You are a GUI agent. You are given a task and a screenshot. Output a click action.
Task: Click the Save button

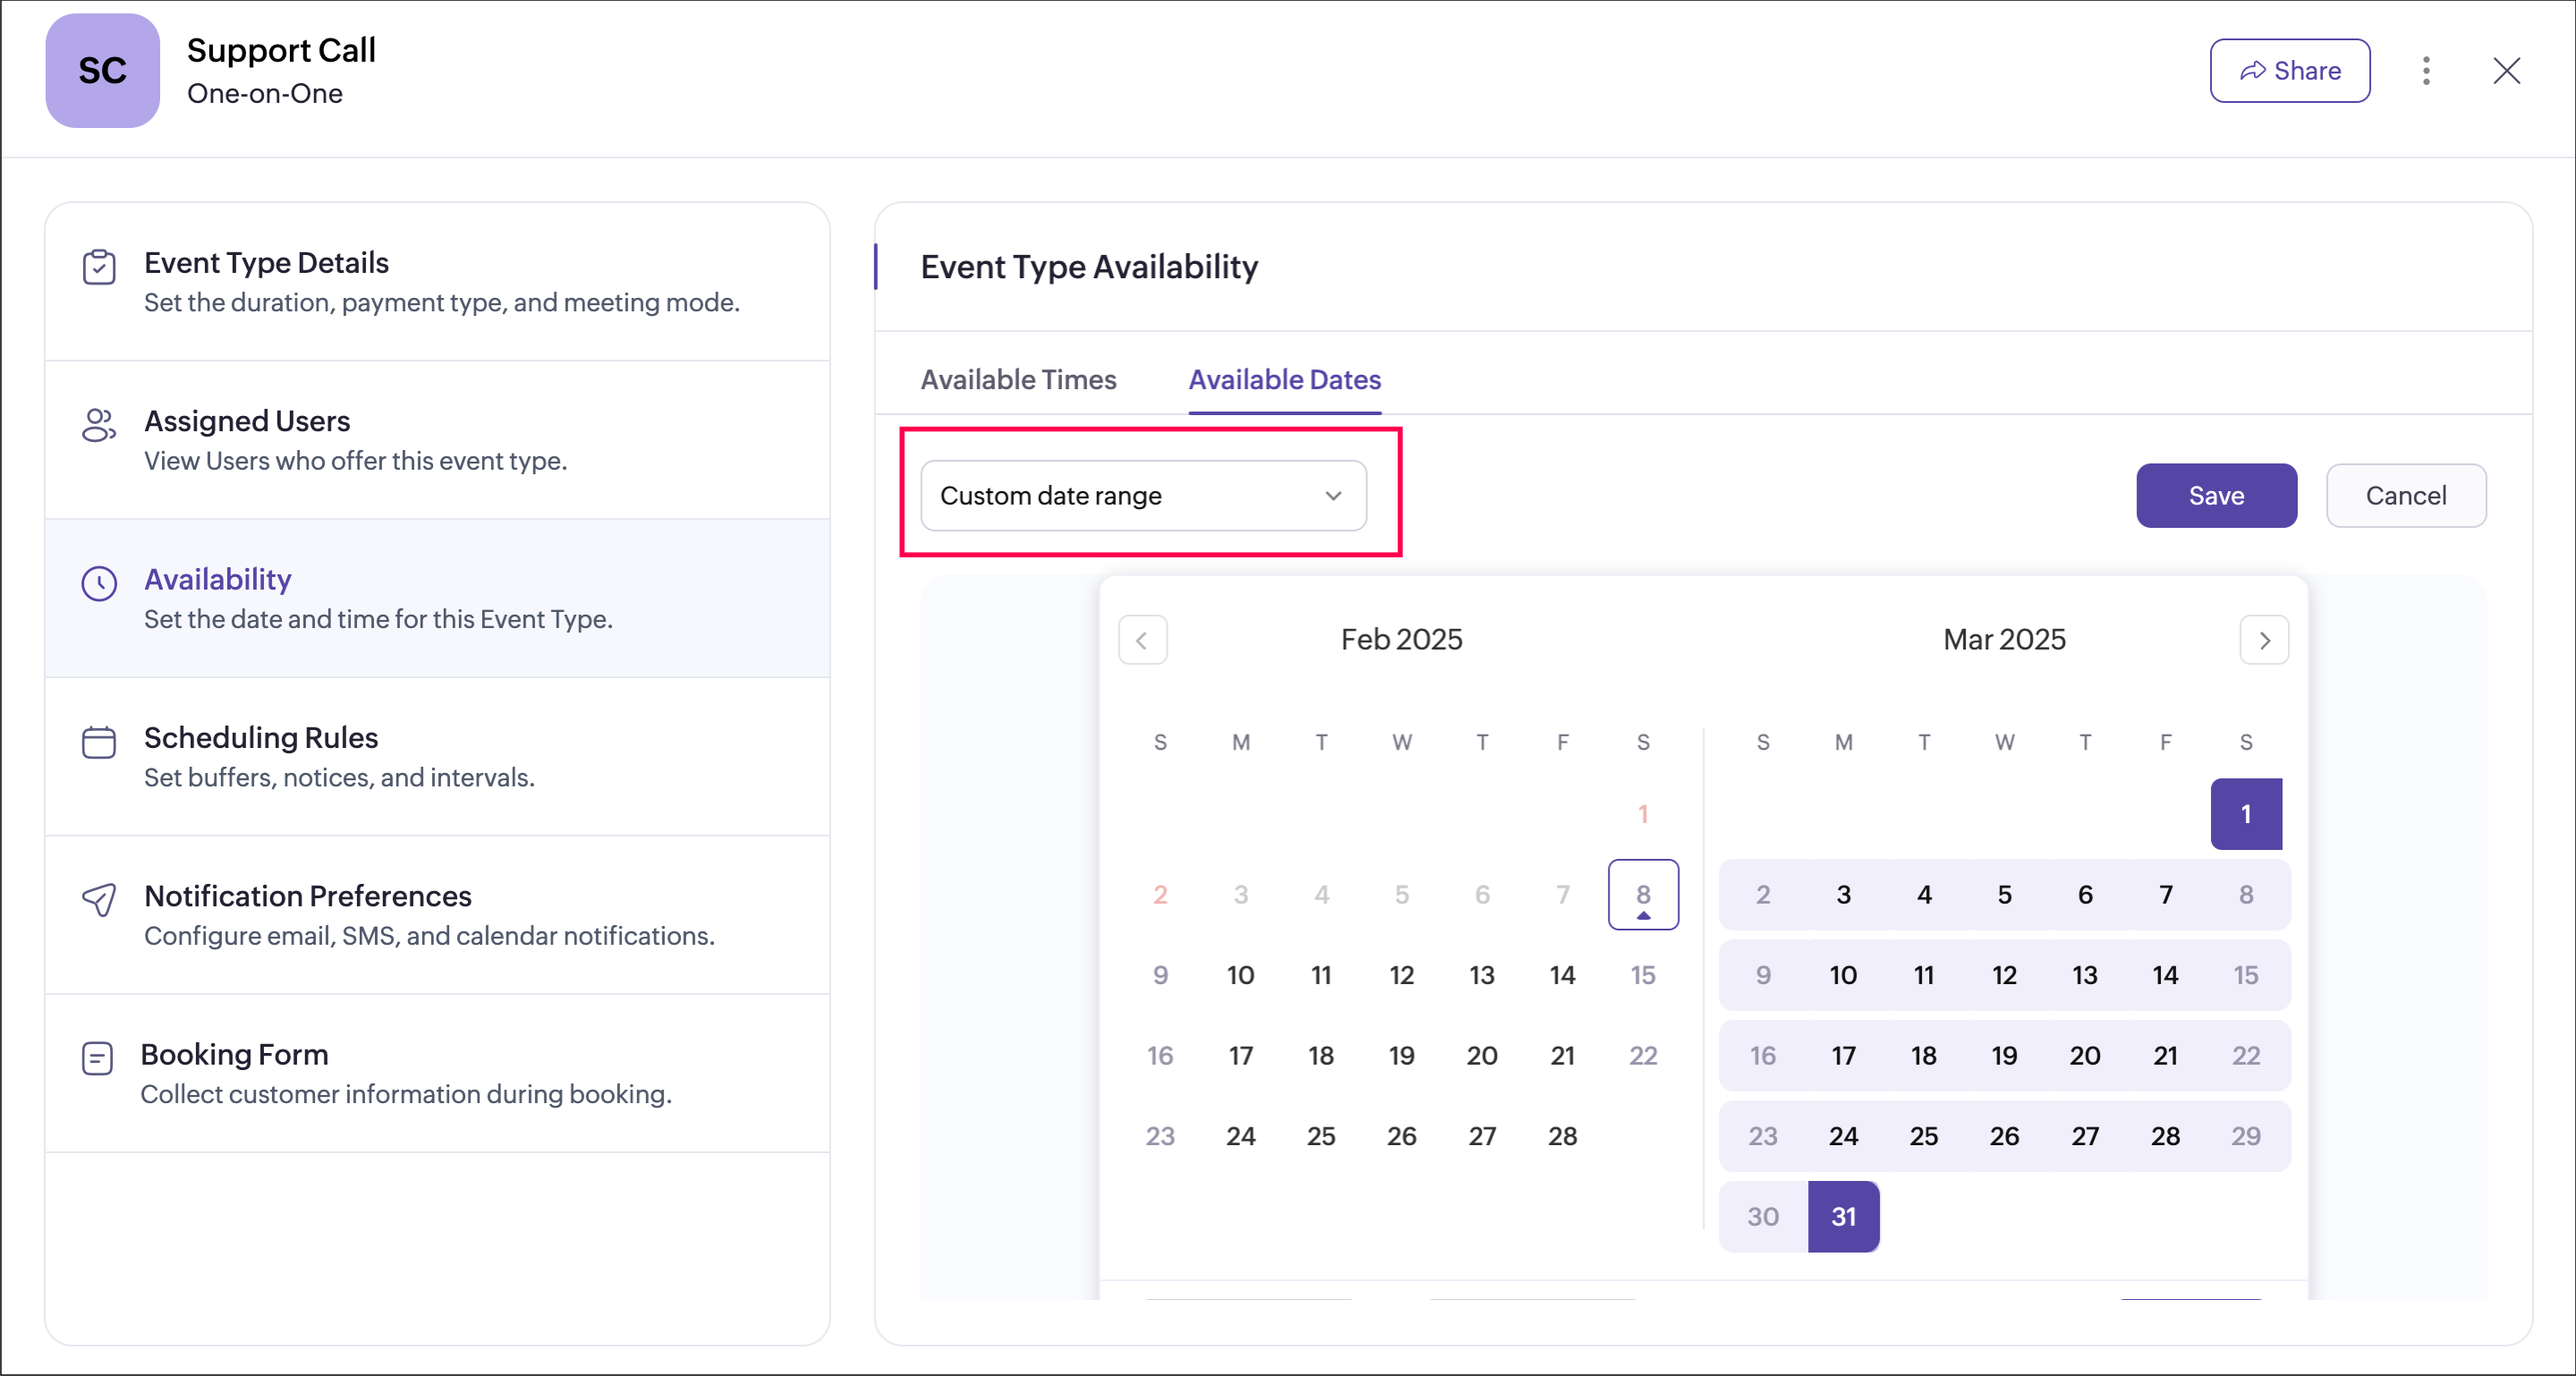2216,496
